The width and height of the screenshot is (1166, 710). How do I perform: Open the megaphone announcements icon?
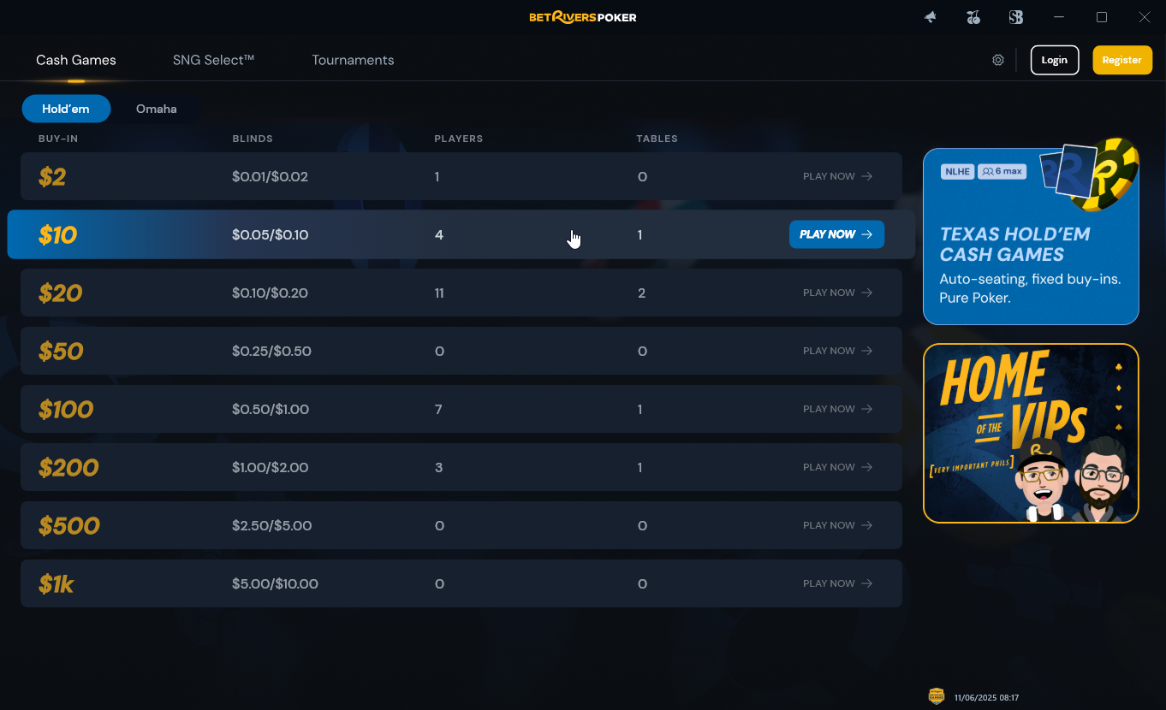[931, 17]
